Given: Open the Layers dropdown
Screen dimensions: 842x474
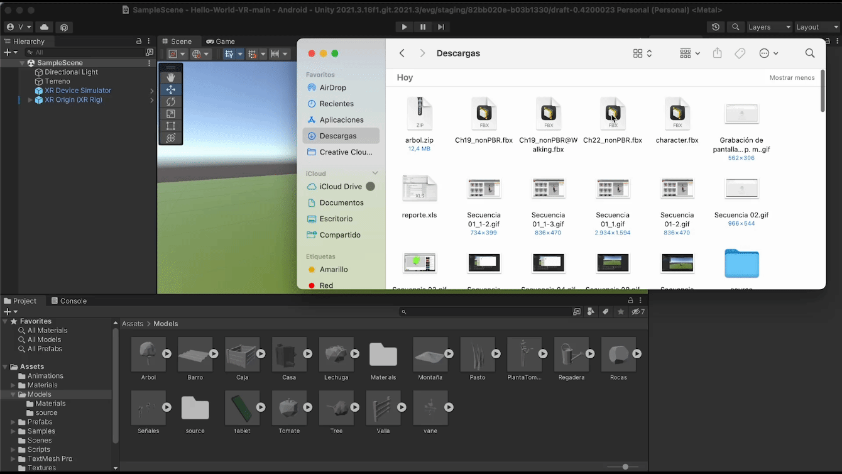Looking at the screenshot, I should (770, 27).
